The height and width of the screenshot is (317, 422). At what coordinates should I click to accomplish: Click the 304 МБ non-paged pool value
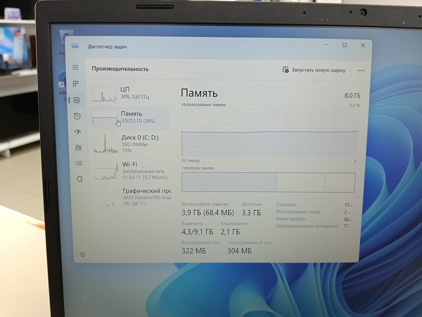coord(240,251)
